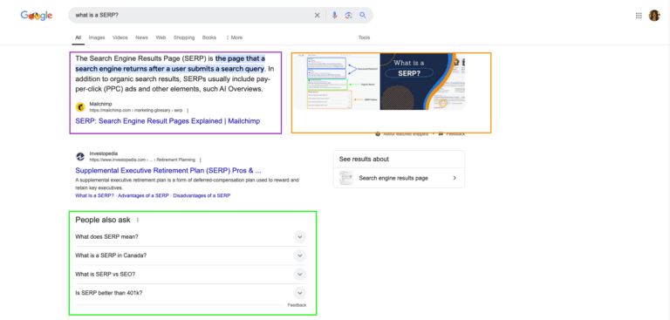
Task: Click the SERP diagram thumbnail image
Action: [336, 81]
